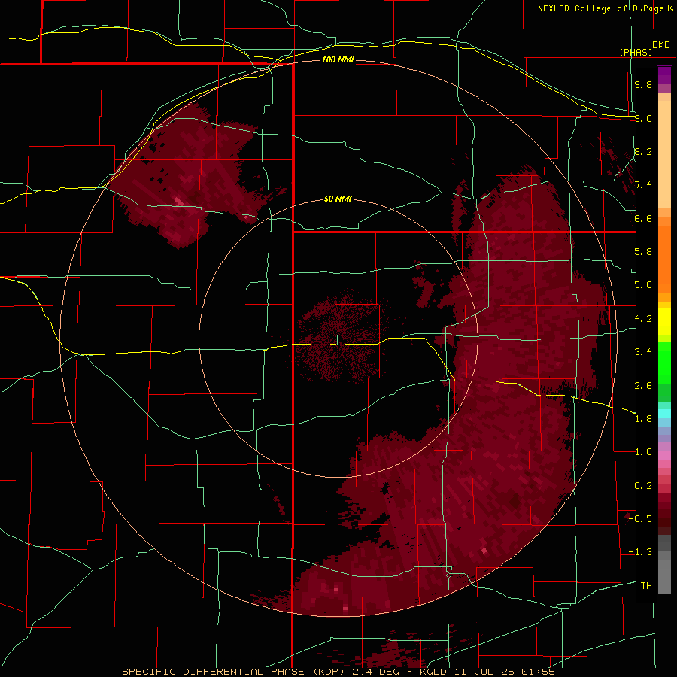Viewport: 677px width, 677px height.
Task: Click the bright pink KDP pixel in northwest echo
Action: point(178,201)
